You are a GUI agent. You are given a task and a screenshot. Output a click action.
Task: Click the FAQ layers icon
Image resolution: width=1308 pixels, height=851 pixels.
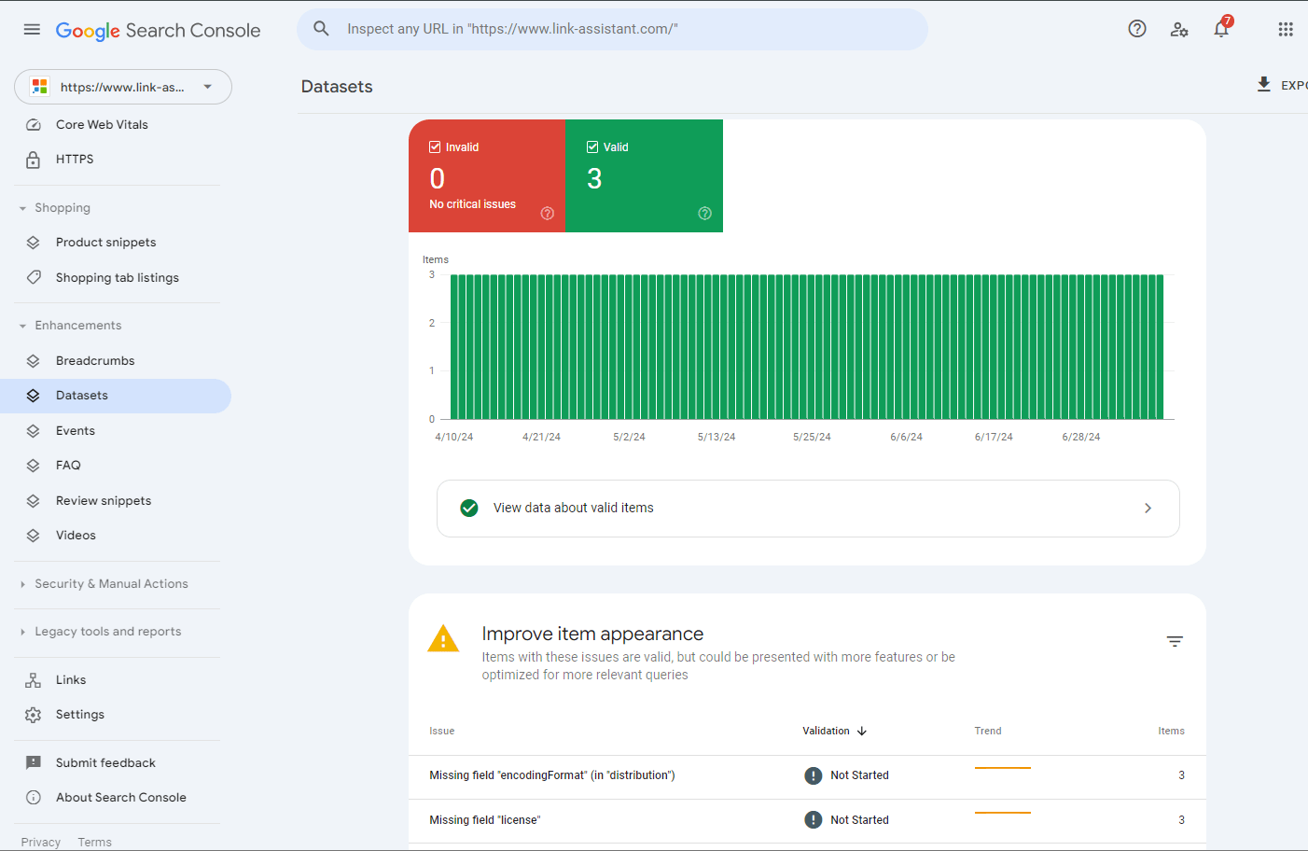34,466
